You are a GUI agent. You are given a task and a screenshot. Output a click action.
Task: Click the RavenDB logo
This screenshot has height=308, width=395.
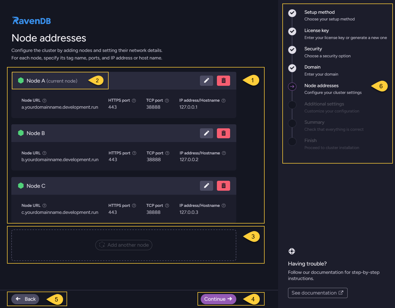[31, 20]
